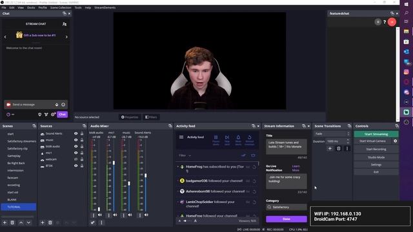Open the Audio Mixer panel options menu
Viewport: 413px width, 232px height.
(101, 222)
